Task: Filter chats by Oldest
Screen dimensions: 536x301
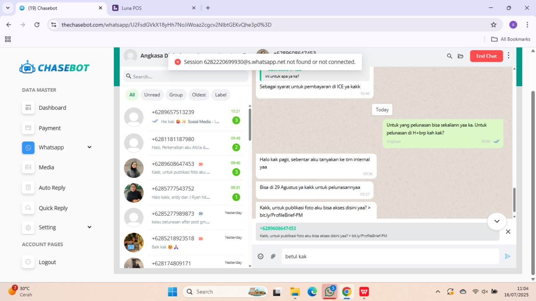Action: coord(199,95)
